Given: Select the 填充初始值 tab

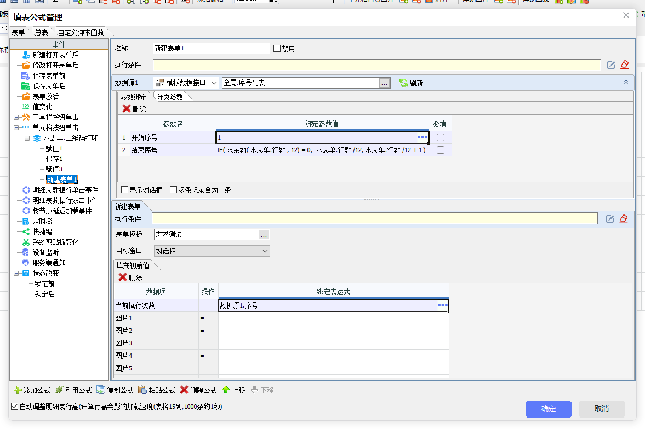Looking at the screenshot, I should tap(133, 265).
